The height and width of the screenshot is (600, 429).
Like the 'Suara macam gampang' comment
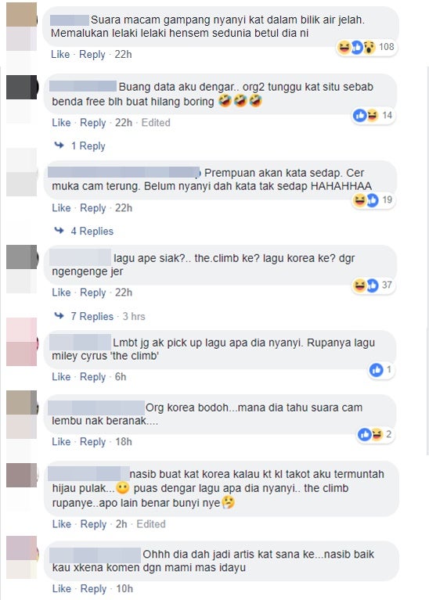(60, 54)
